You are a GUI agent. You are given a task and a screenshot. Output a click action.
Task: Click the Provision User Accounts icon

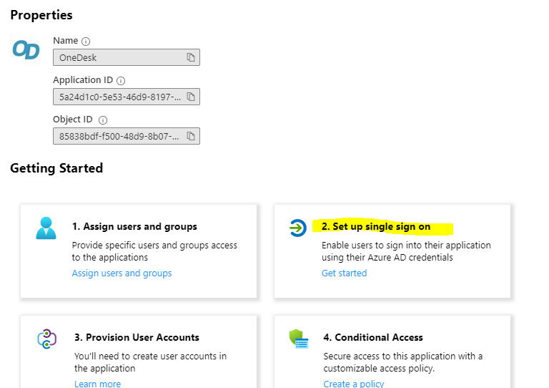[x=46, y=339]
